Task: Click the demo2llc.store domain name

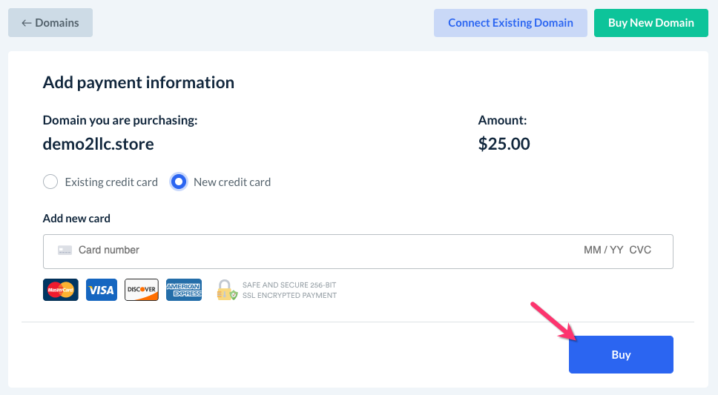Action: (99, 144)
